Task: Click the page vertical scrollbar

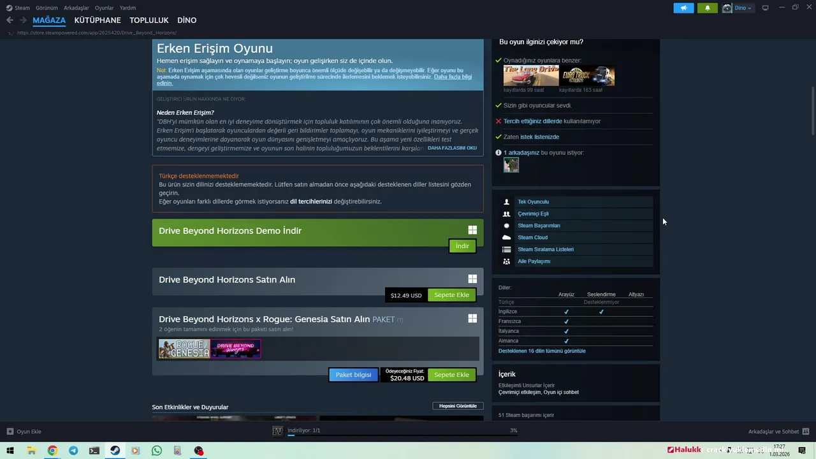Action: (813, 110)
